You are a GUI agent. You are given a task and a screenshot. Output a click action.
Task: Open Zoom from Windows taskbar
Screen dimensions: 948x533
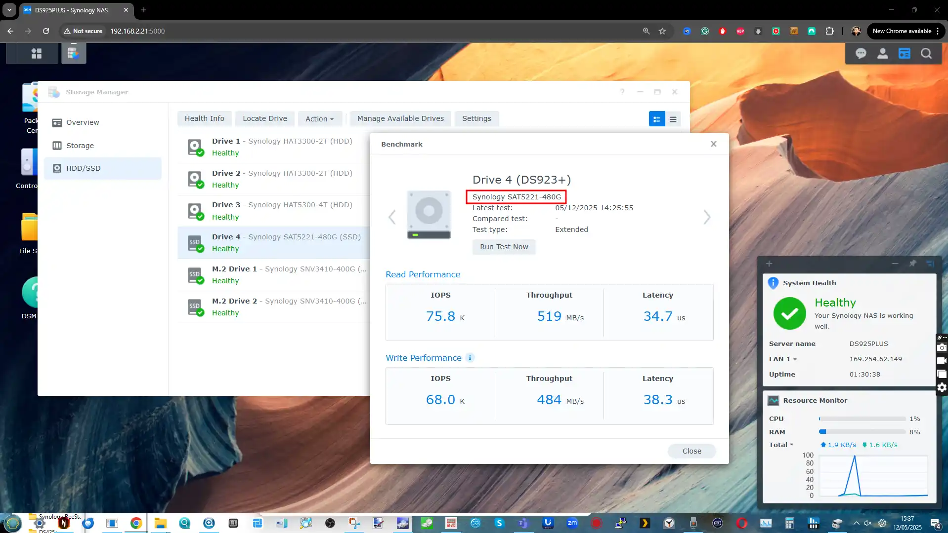point(572,523)
